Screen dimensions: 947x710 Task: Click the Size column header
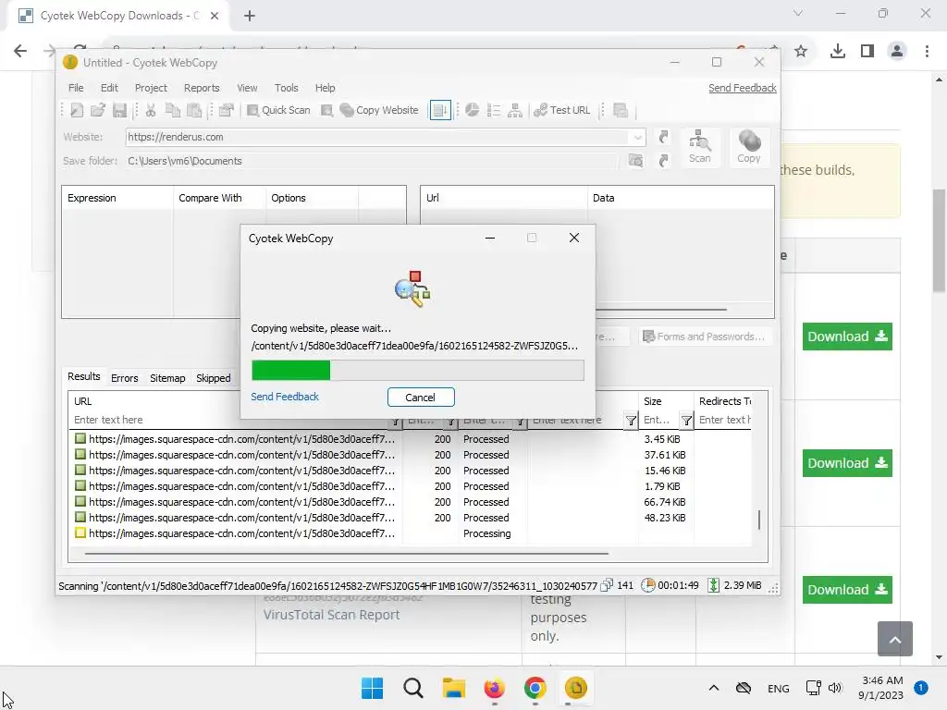[x=666, y=401]
